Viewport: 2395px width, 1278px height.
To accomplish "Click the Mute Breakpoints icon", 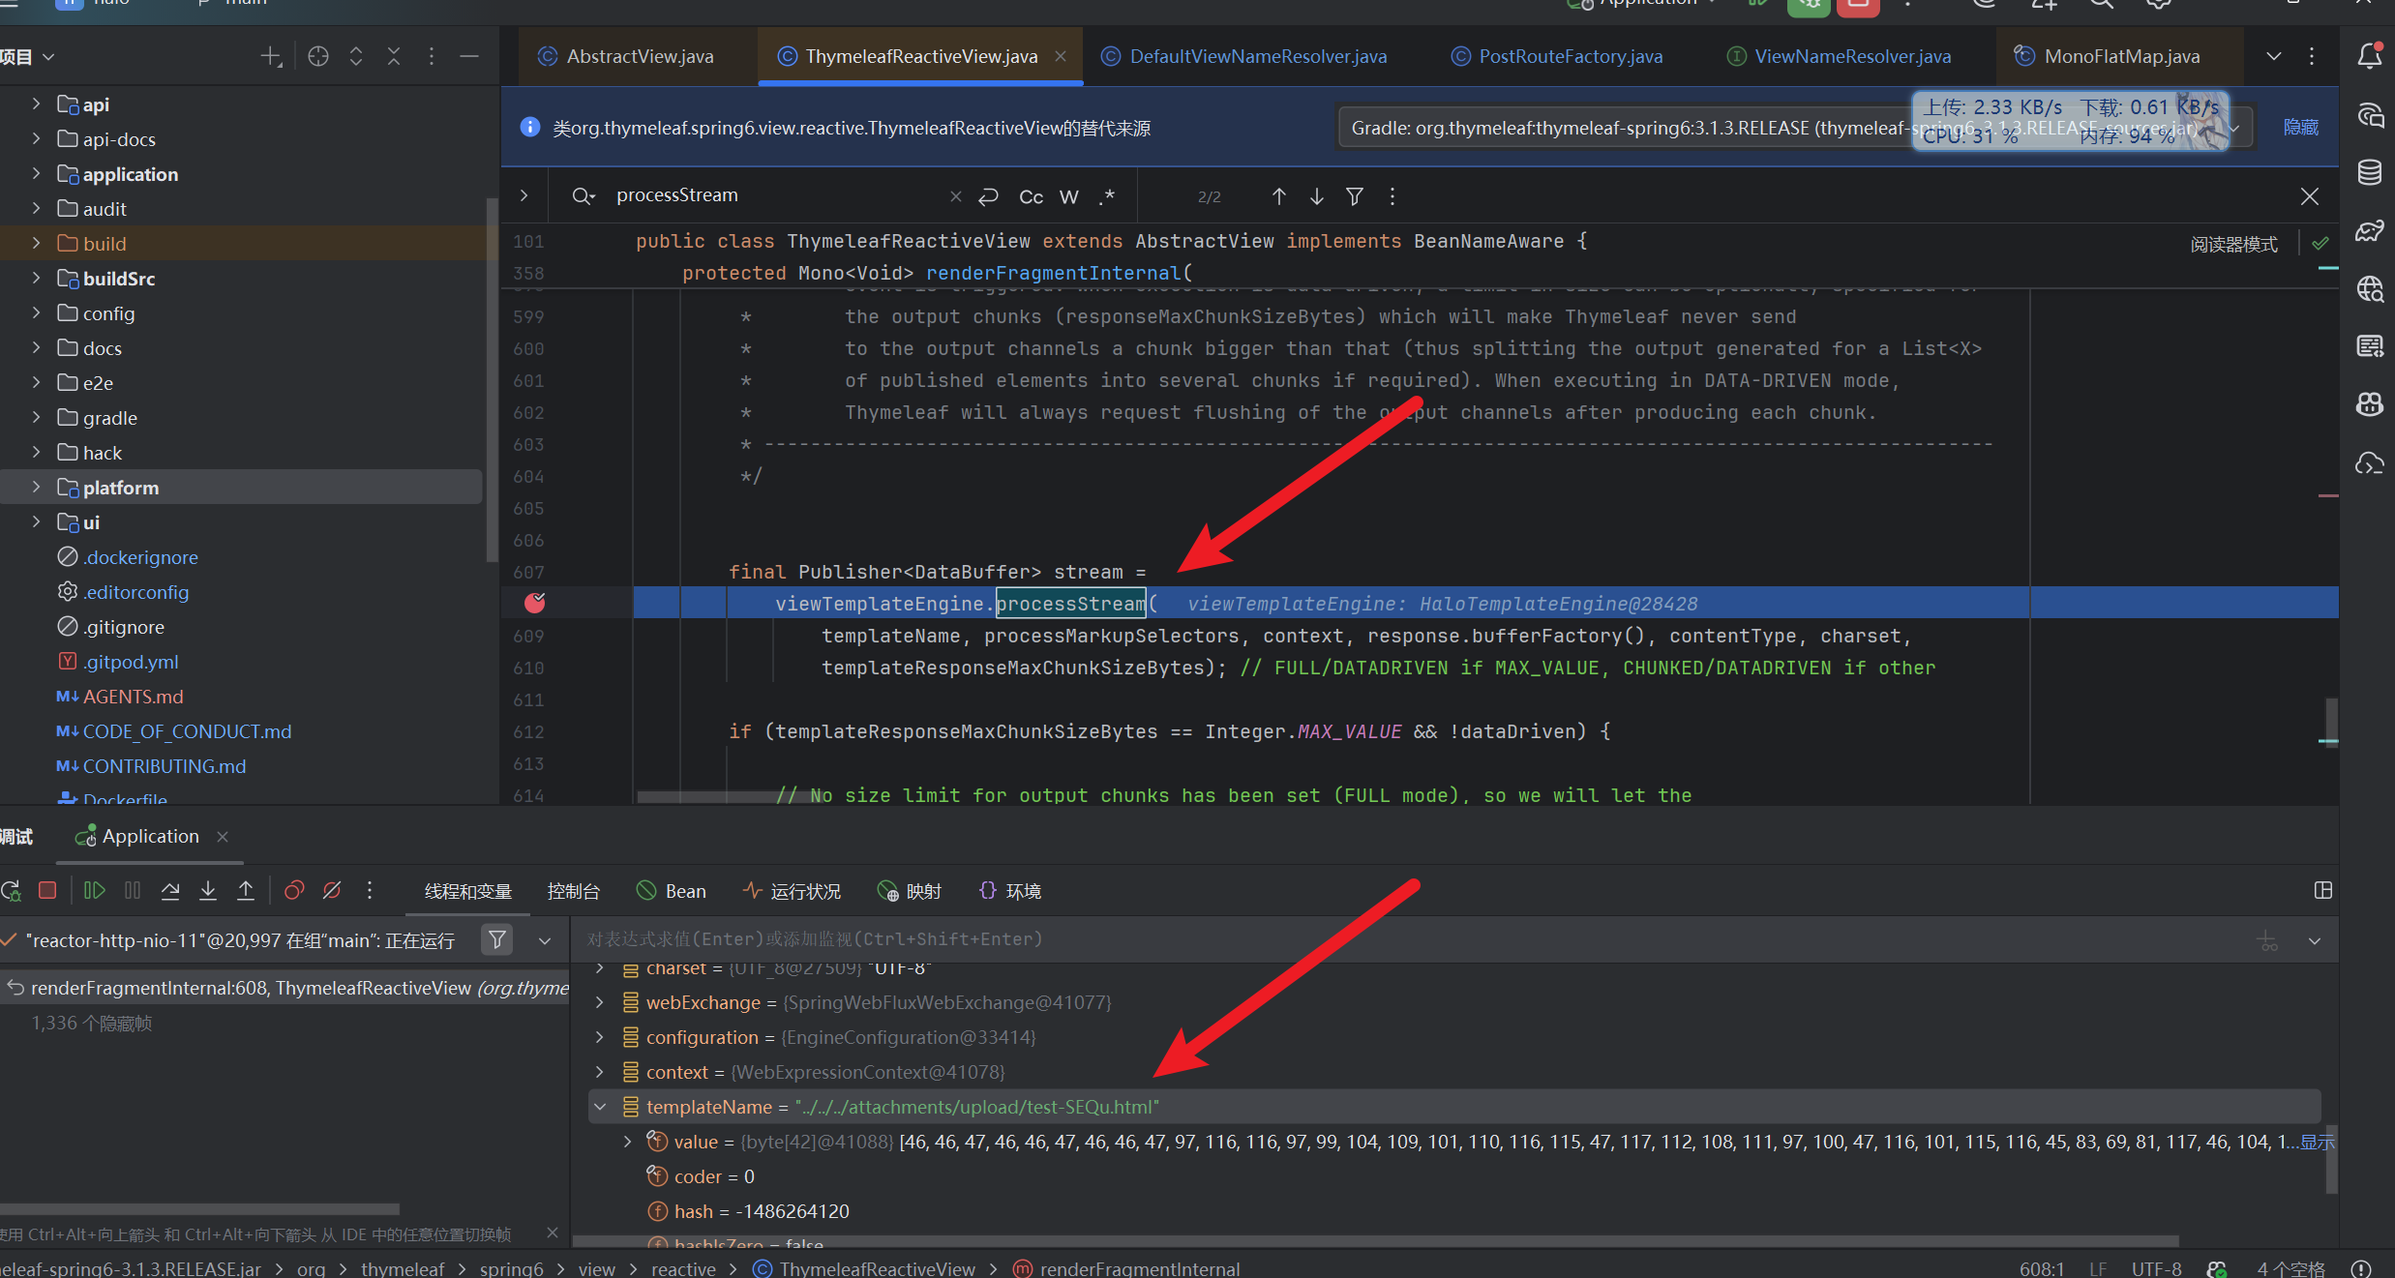I will pyautogui.click(x=332, y=890).
